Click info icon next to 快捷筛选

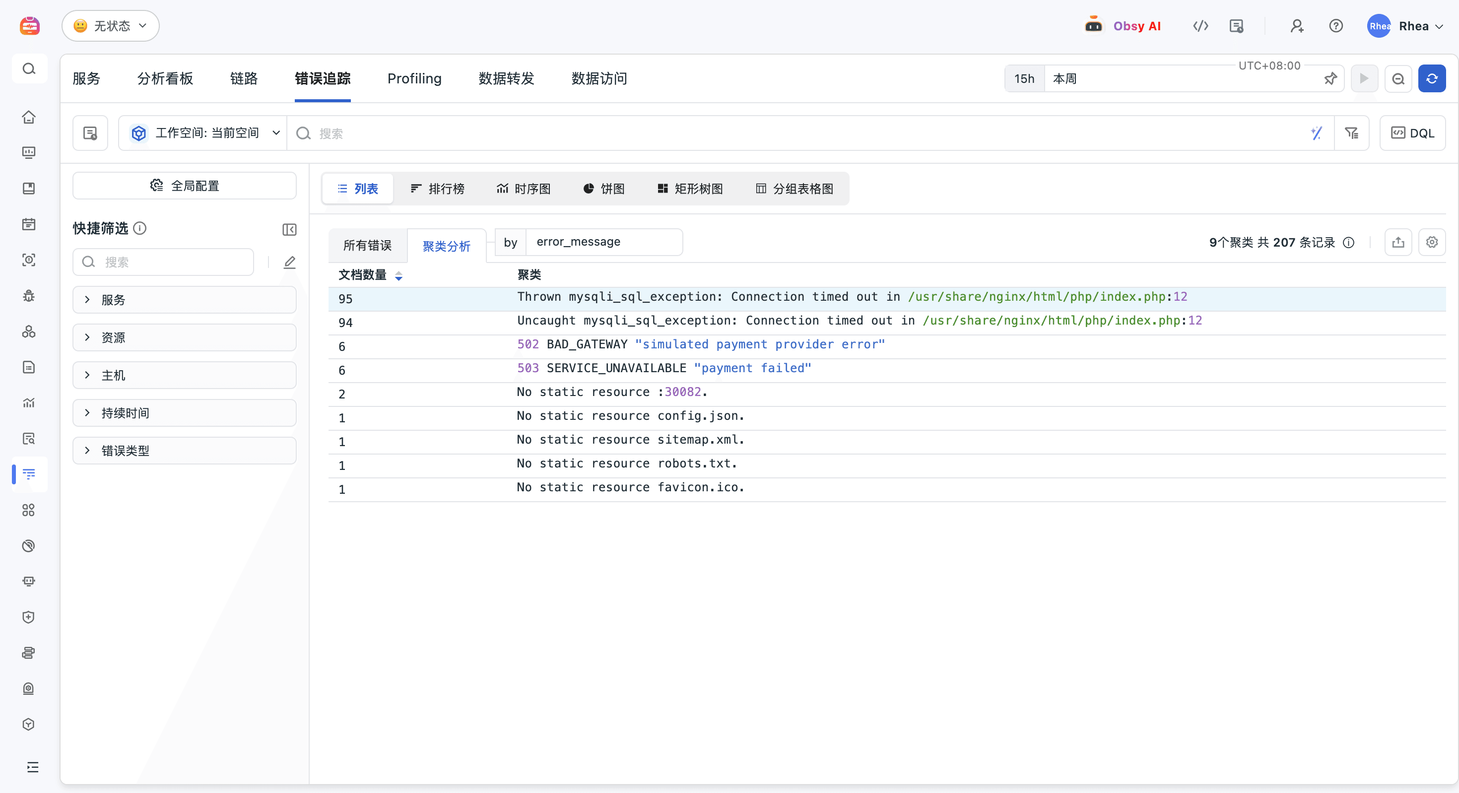139,228
